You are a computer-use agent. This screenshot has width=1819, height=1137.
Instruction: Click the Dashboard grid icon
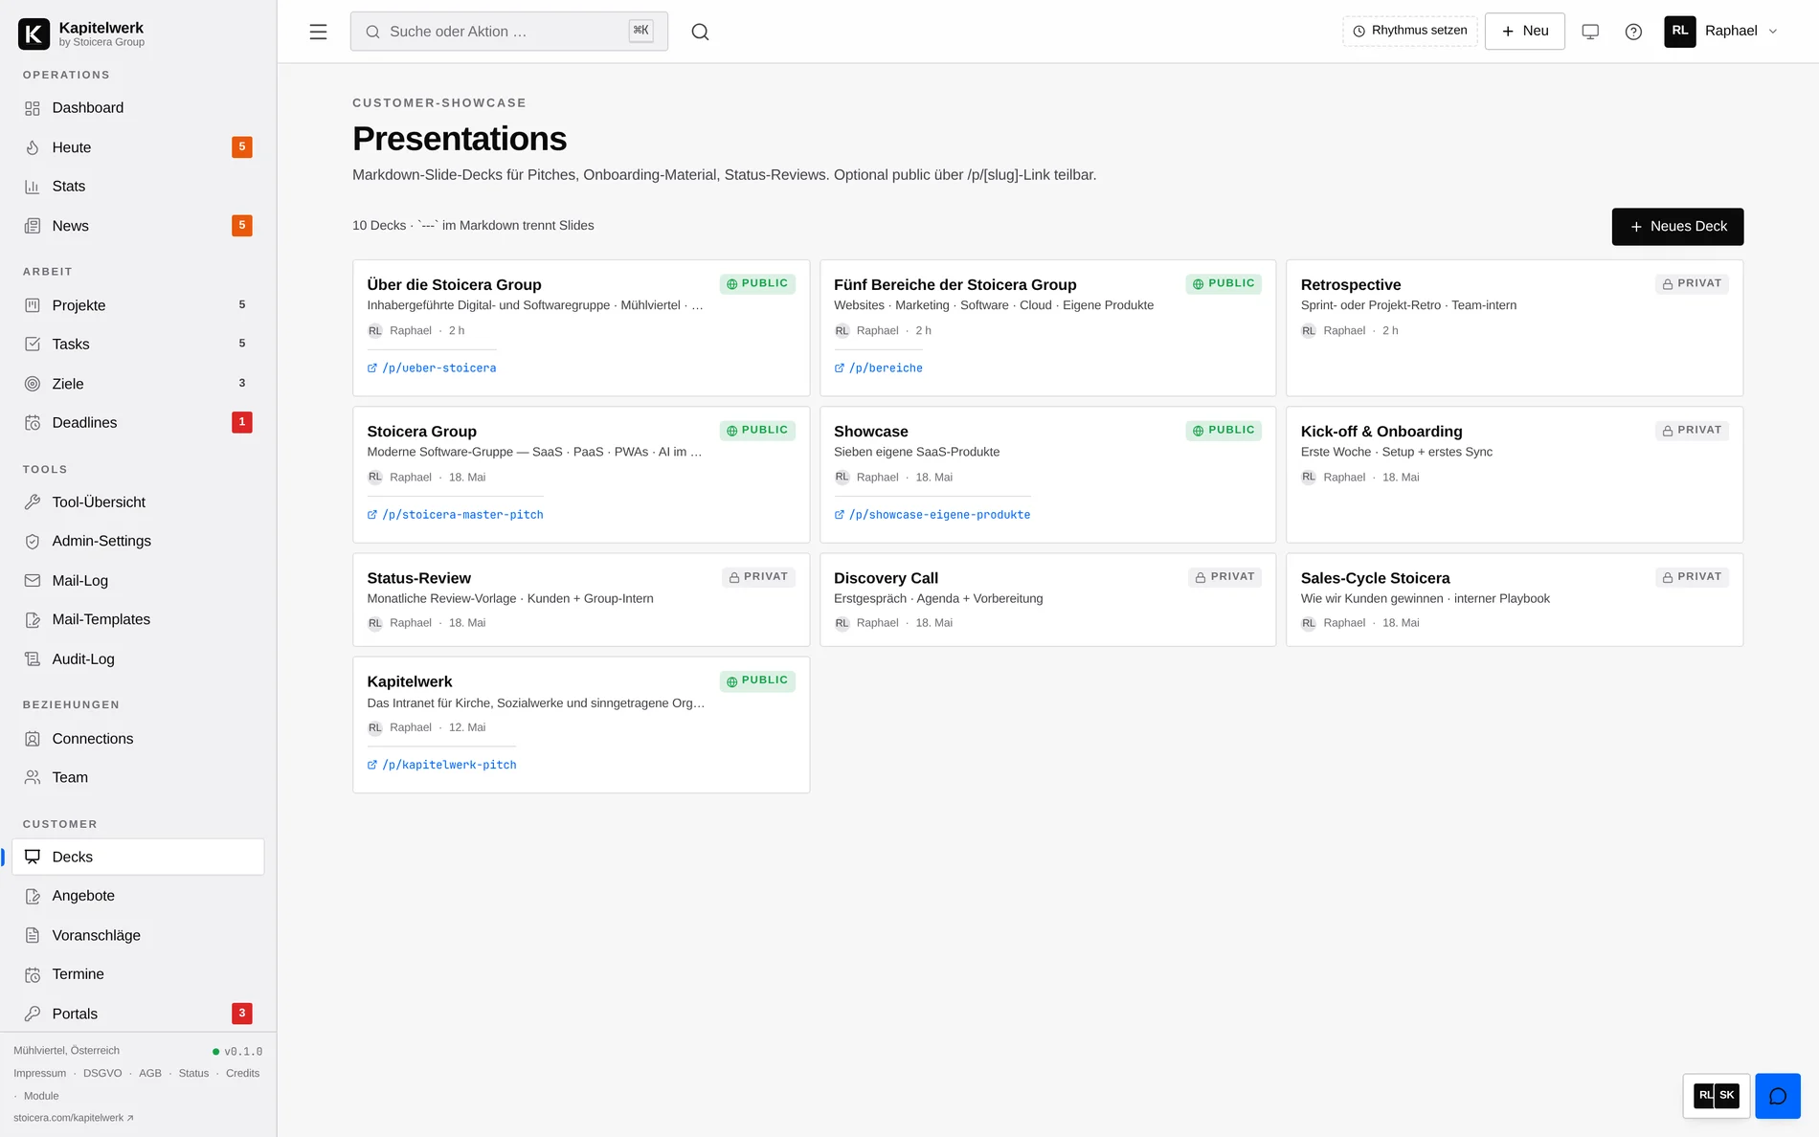tap(33, 108)
